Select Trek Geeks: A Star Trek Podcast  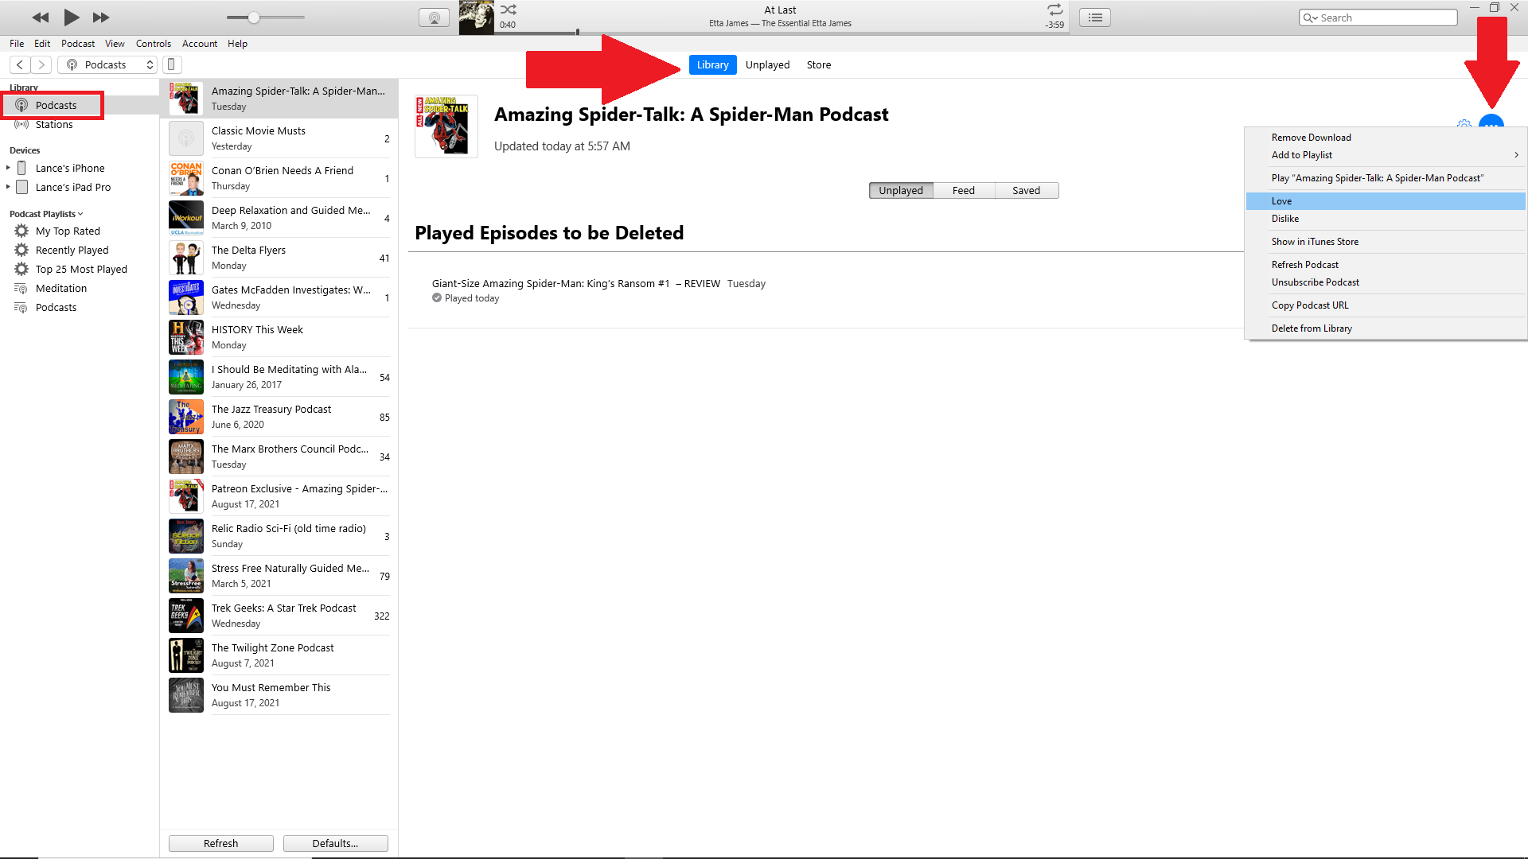[279, 616]
